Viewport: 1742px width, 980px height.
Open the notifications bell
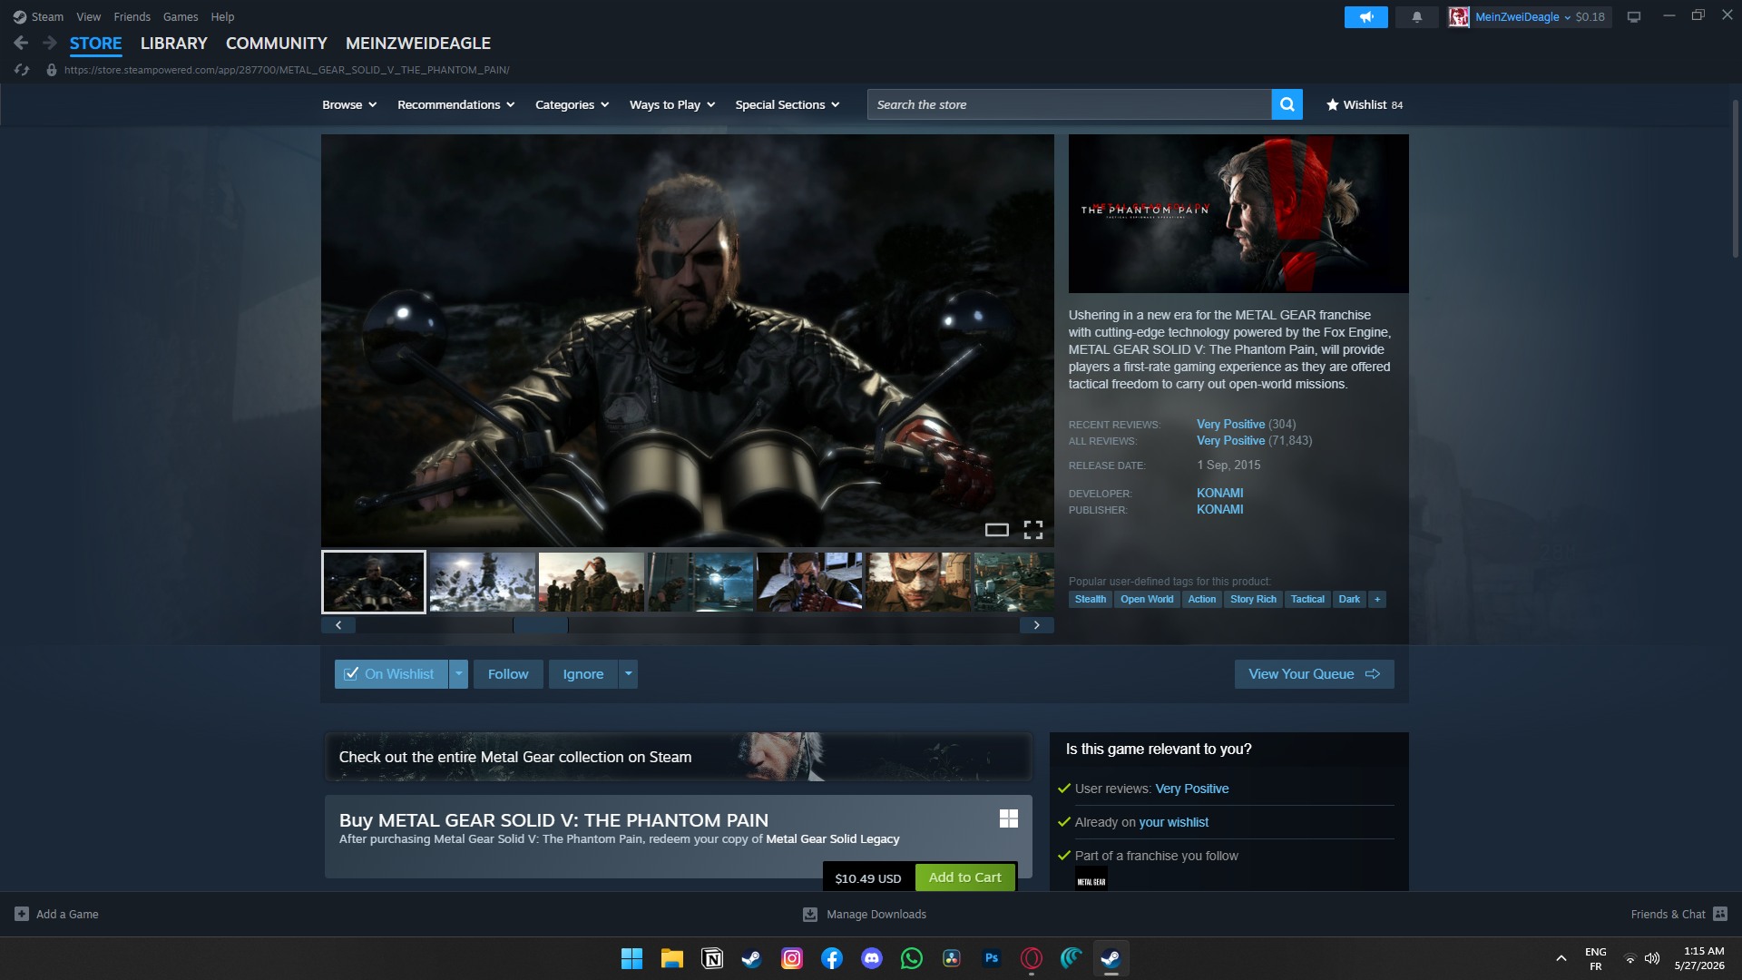click(1416, 16)
